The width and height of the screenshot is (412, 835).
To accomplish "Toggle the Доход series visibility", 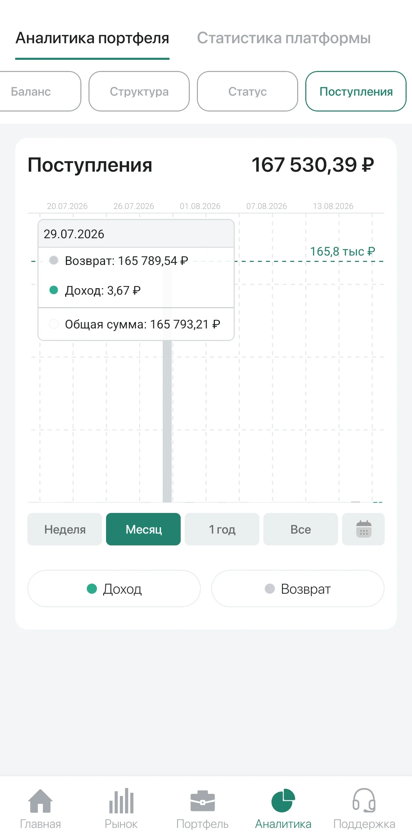I will coord(114,589).
